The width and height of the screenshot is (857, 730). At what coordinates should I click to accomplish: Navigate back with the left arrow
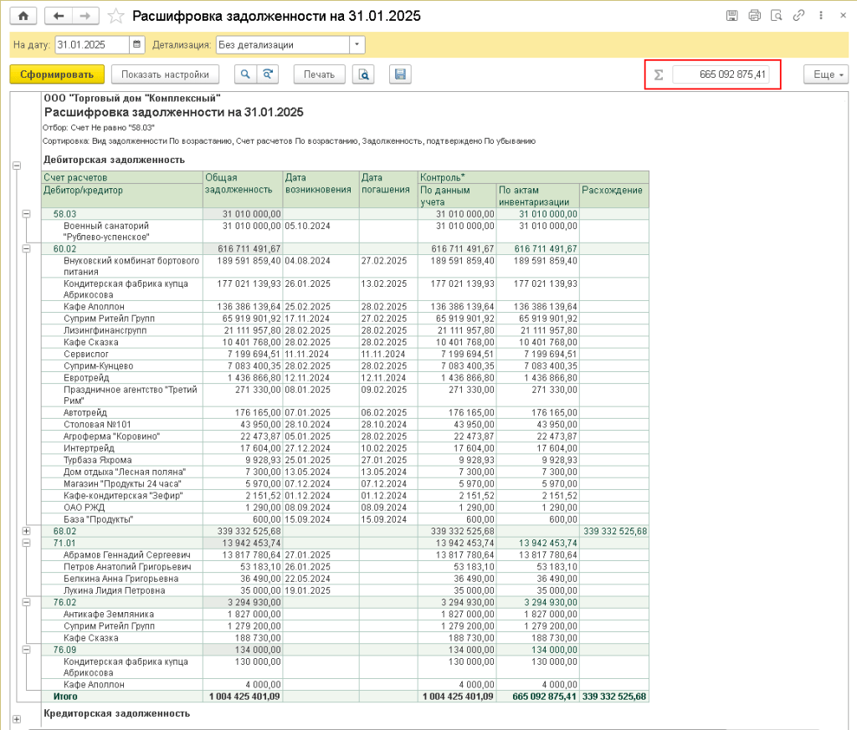click(x=59, y=16)
